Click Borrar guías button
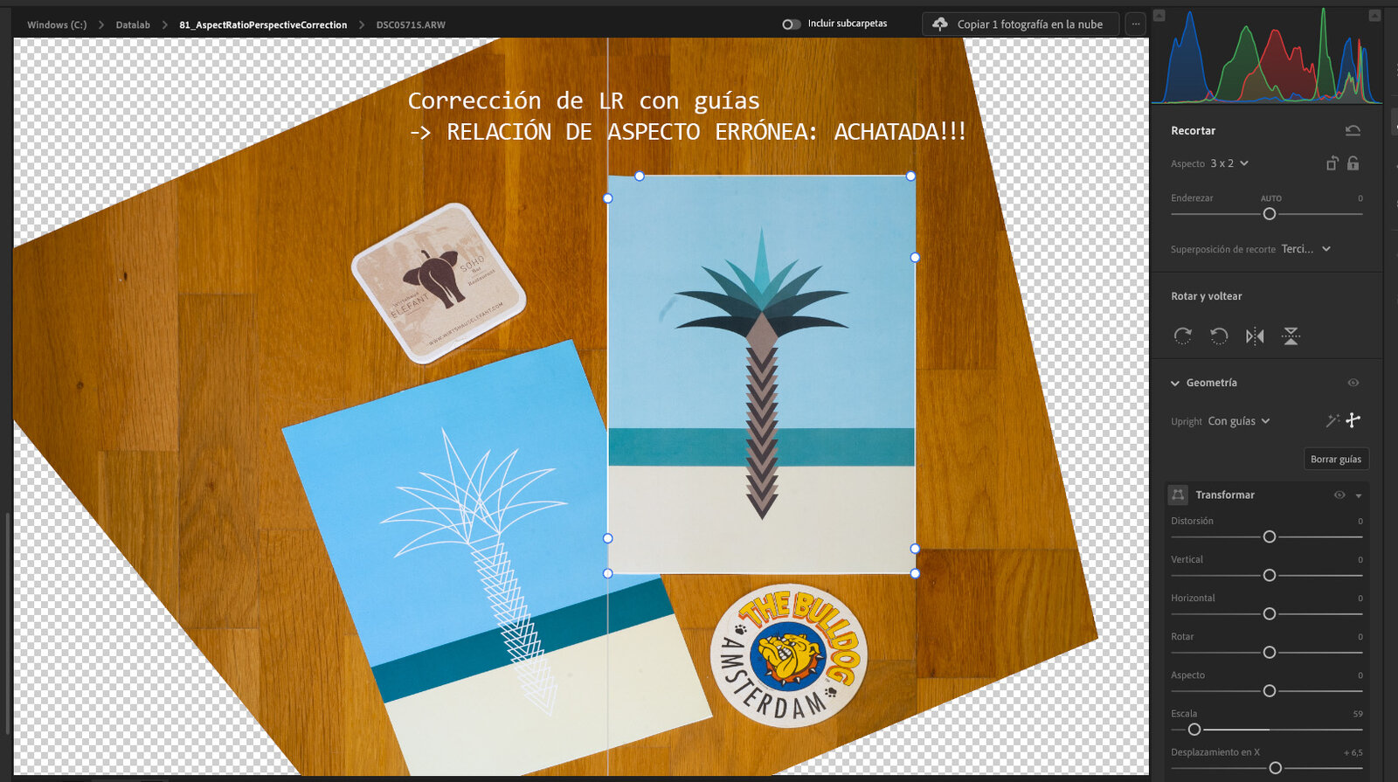Screen dimensions: 1398x782 tap(1336, 459)
